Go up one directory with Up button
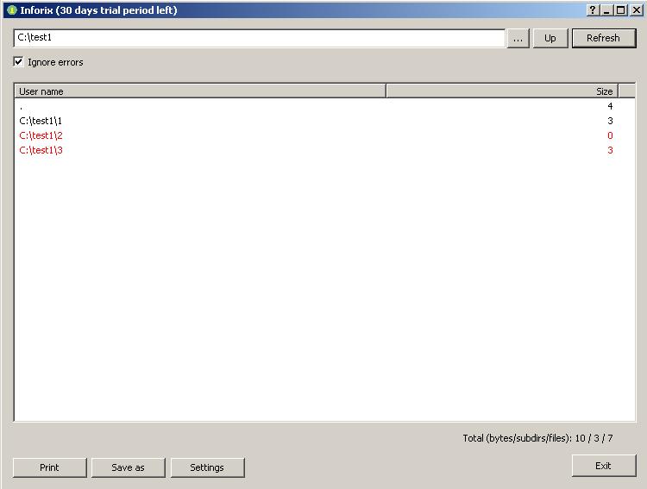This screenshot has height=489, width=647. point(550,38)
